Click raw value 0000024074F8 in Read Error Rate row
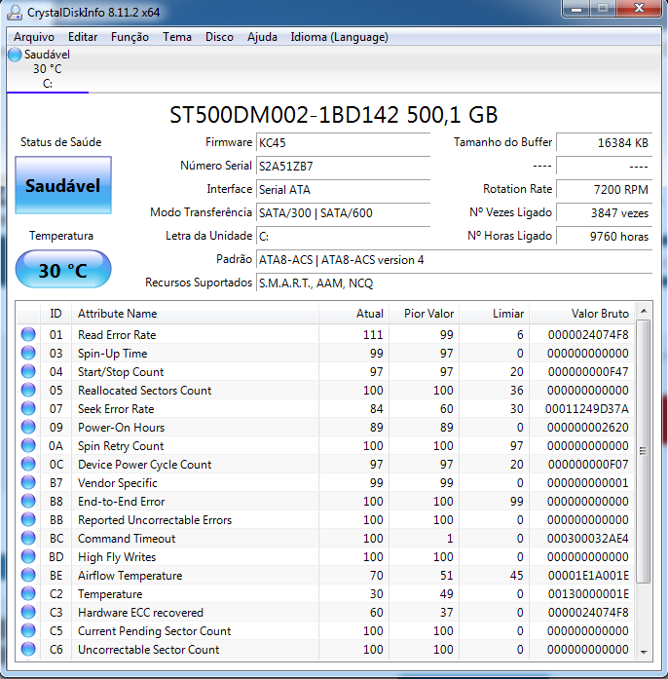This screenshot has height=679, width=668. coord(588,335)
